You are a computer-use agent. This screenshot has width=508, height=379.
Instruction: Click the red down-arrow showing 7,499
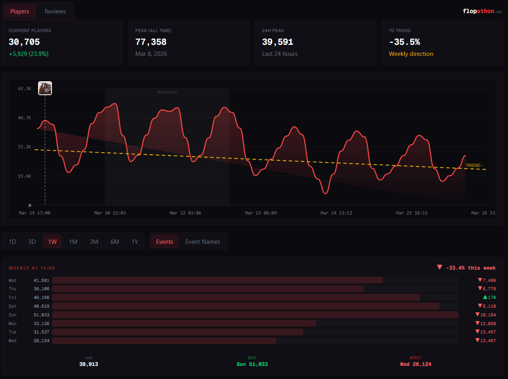coord(480,280)
